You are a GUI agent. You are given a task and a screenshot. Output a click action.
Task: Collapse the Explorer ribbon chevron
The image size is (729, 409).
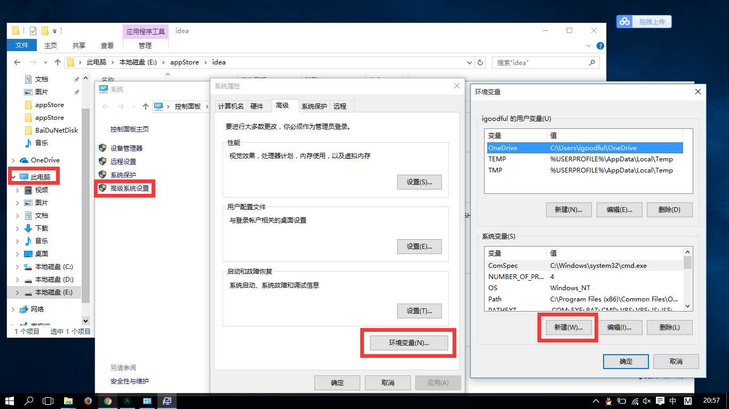coord(589,46)
